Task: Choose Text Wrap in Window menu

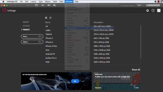Action: pyautogui.click(x=77, y=55)
